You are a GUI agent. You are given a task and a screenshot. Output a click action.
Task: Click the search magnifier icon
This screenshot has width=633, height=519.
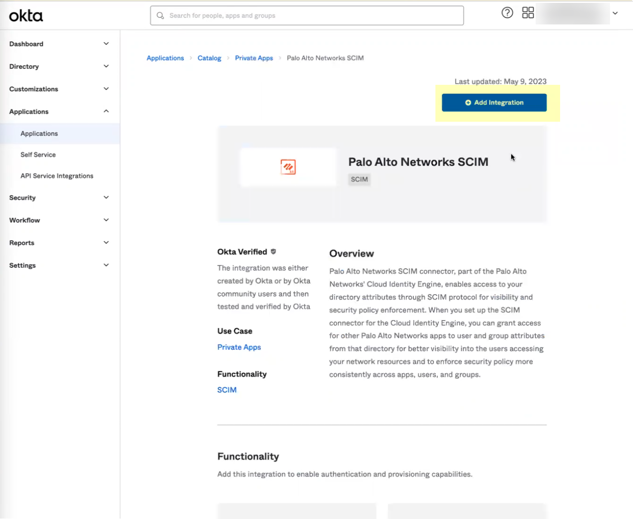click(160, 15)
